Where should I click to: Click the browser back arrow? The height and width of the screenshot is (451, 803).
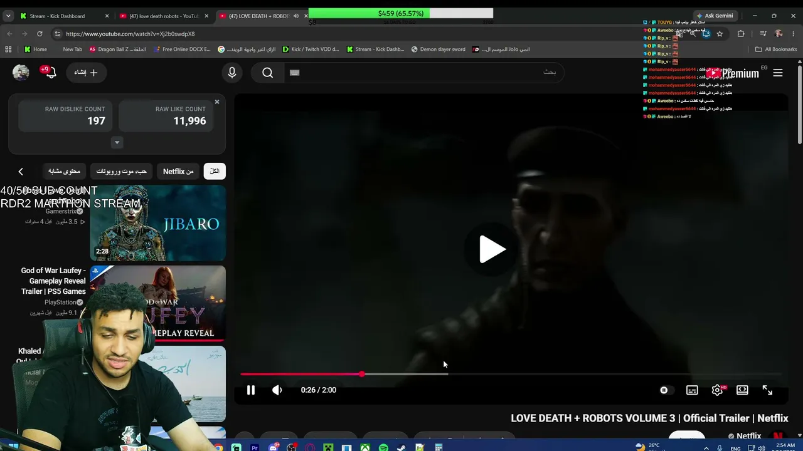[9, 34]
